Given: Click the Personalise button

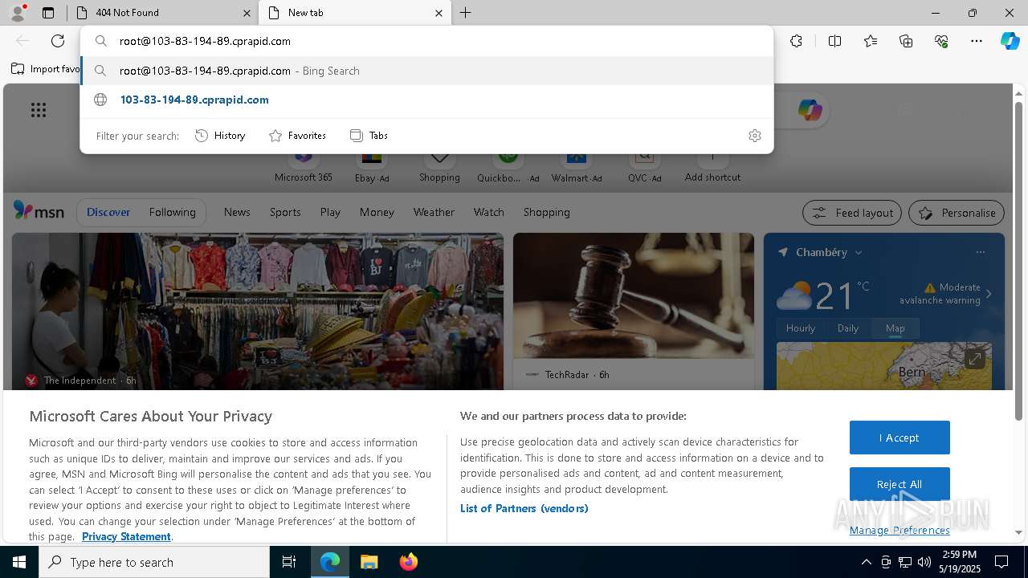Looking at the screenshot, I should (957, 213).
